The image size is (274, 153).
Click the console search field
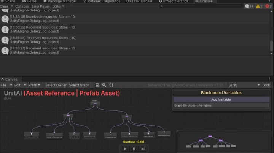click(201, 6)
